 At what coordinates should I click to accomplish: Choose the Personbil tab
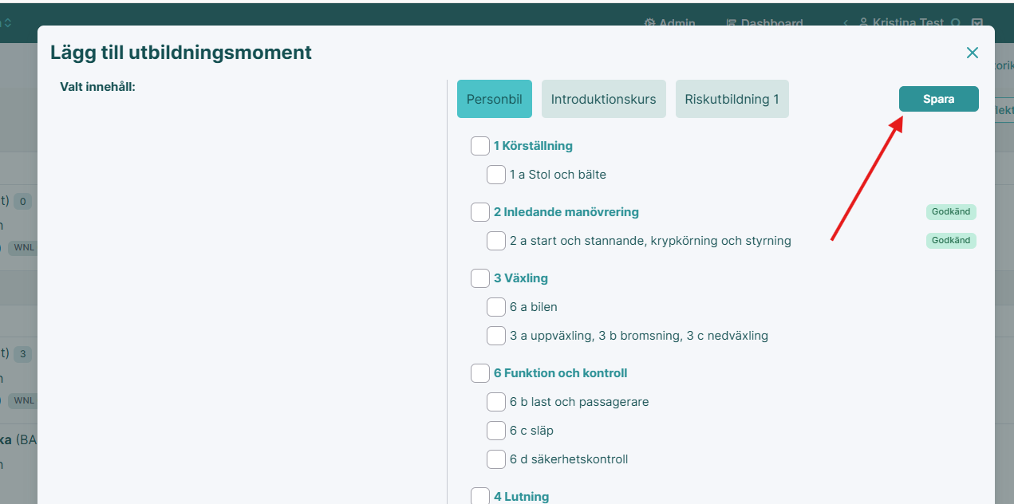(x=494, y=99)
